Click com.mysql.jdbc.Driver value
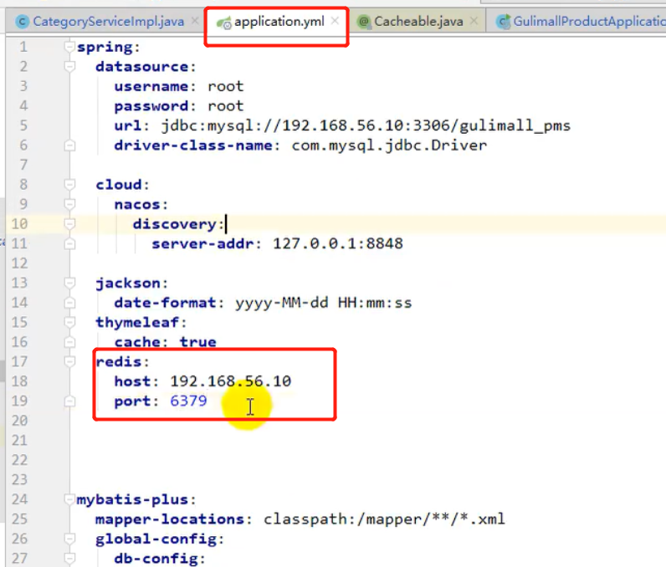 (x=389, y=146)
